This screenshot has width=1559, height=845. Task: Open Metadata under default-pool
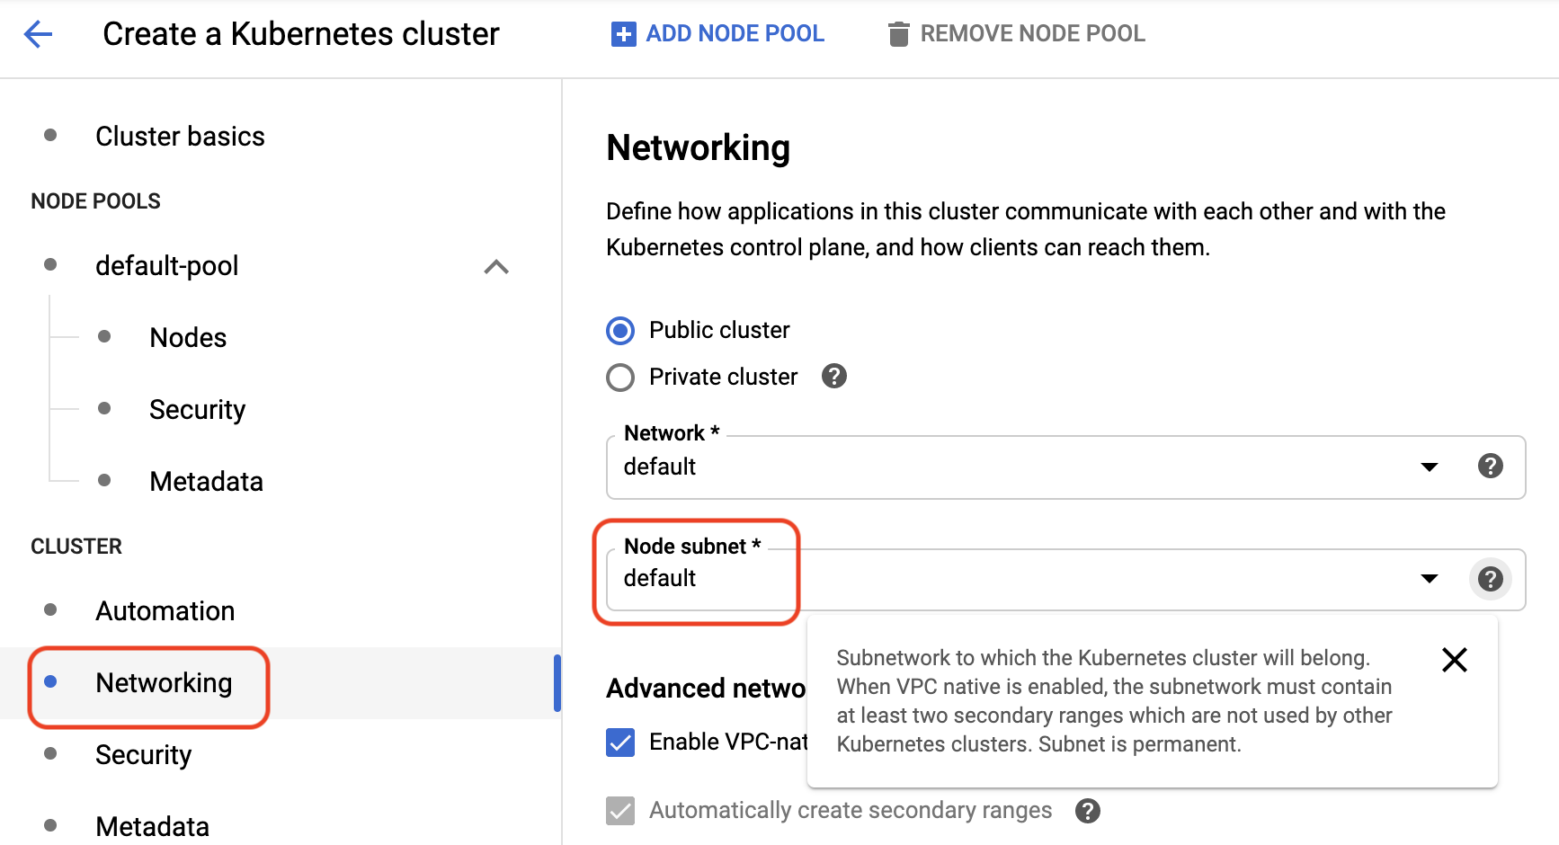[x=206, y=481]
